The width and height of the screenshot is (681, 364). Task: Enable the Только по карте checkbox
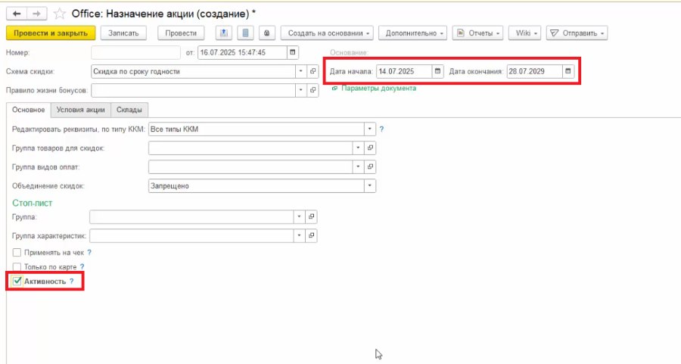(x=17, y=266)
